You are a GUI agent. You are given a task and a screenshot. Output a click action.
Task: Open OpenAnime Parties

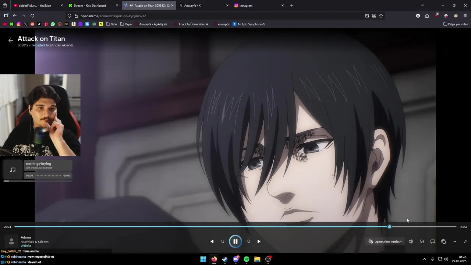tap(385, 241)
